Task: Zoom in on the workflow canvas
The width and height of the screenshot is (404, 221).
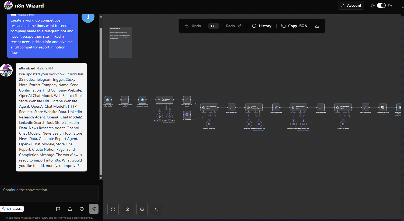Action: (127, 209)
